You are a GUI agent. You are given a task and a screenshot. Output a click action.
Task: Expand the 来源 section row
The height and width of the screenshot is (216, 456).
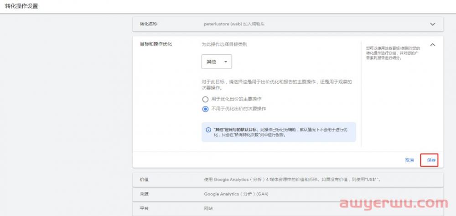click(x=288, y=194)
